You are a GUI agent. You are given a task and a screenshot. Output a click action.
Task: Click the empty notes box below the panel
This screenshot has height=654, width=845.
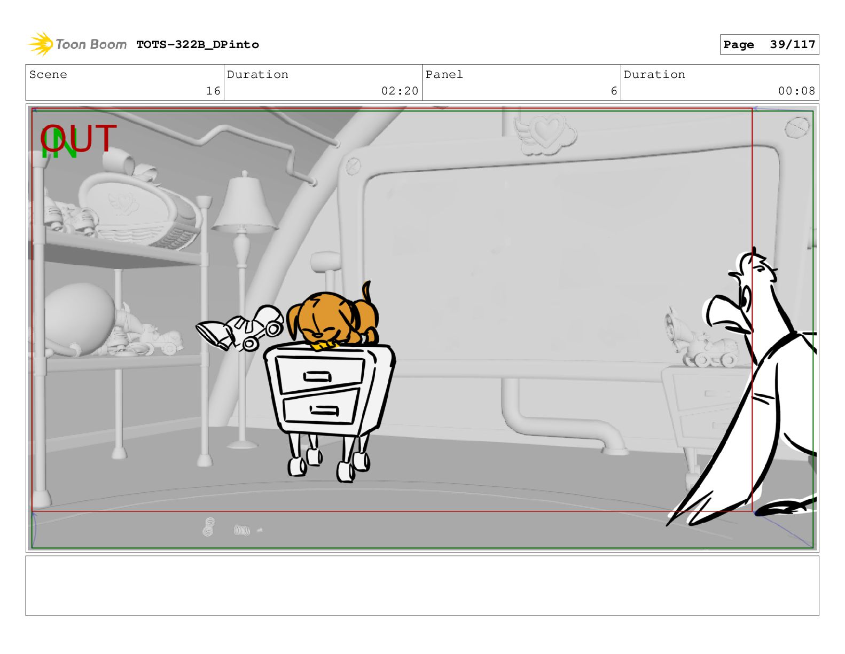coord(422,586)
